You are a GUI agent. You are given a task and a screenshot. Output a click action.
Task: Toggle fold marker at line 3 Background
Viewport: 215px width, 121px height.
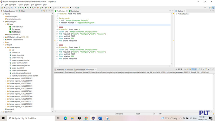pos(58,18)
